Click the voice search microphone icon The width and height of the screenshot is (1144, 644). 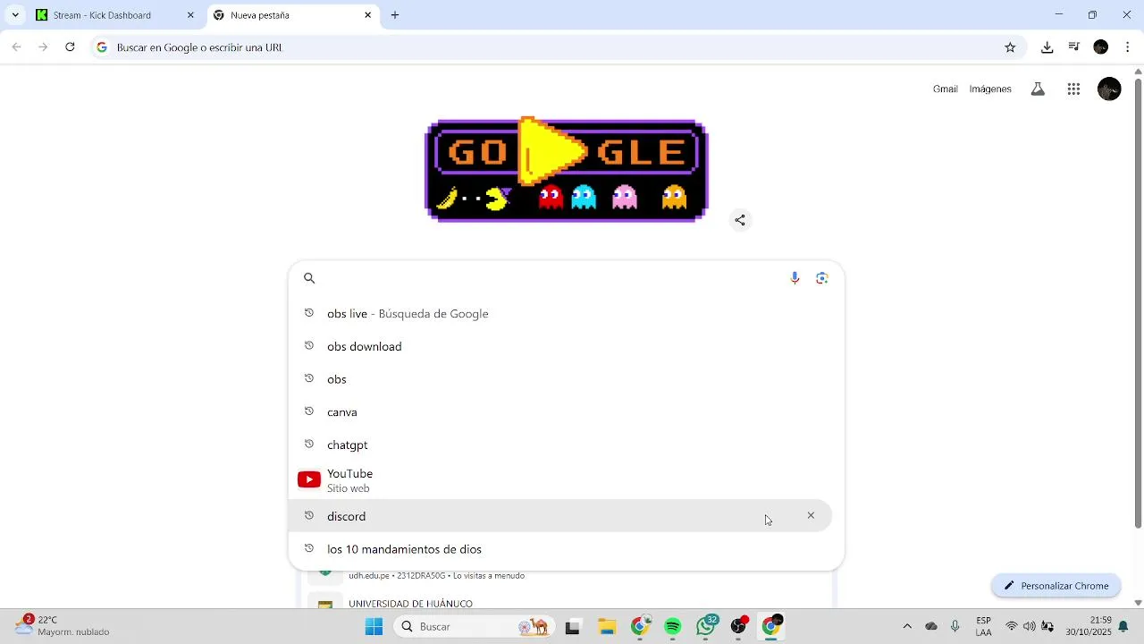[795, 278]
